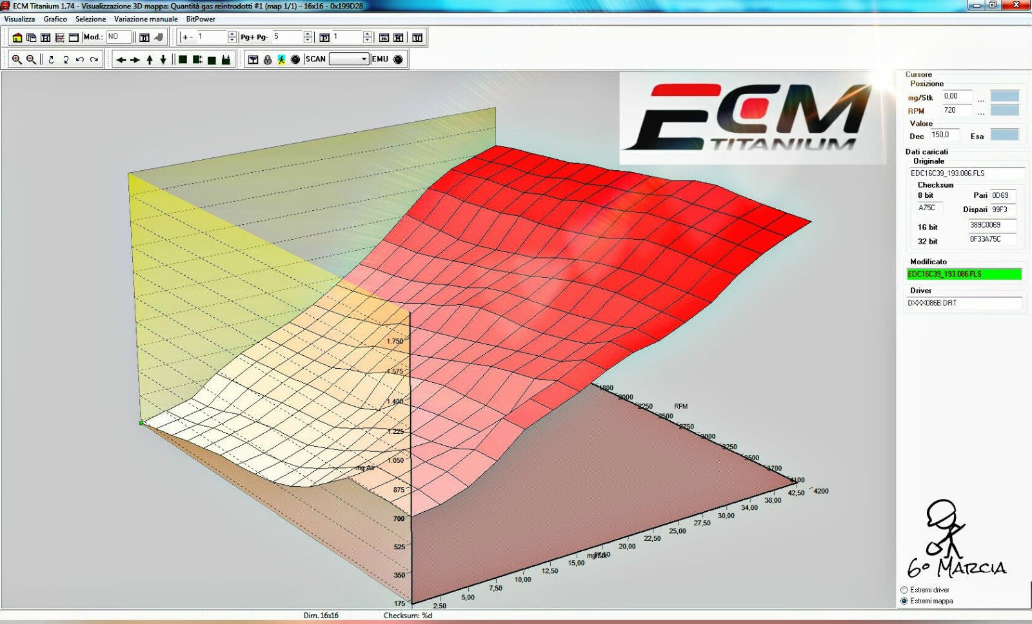Click the first solid square selection icon
The height and width of the screenshot is (624, 1032).
183,59
